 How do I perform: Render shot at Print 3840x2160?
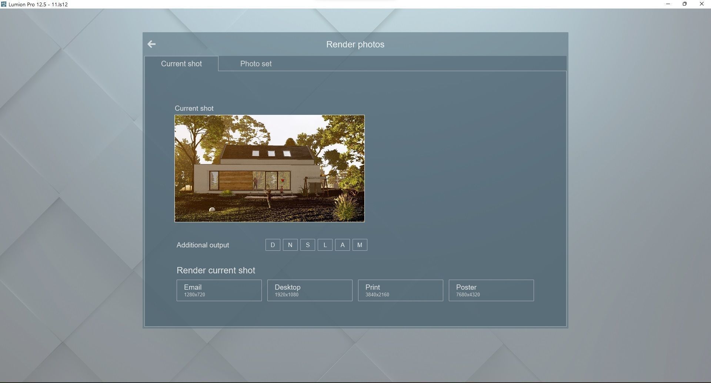tap(401, 290)
